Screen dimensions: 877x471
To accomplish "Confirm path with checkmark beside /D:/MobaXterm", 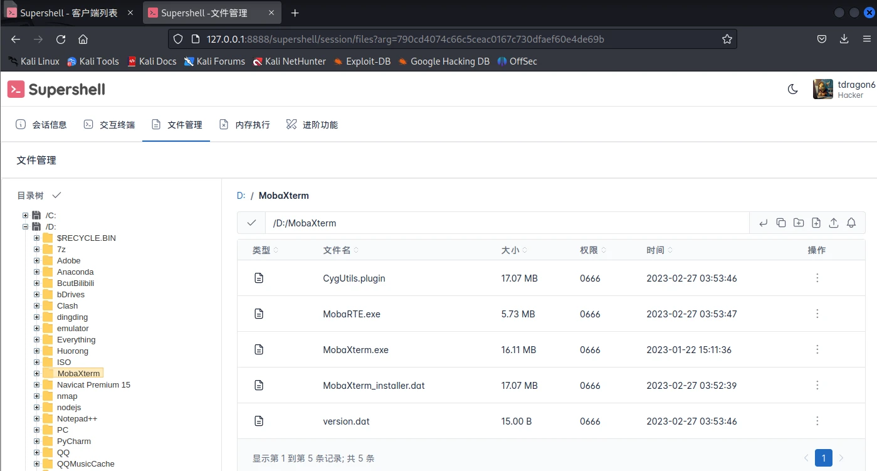I will [251, 223].
